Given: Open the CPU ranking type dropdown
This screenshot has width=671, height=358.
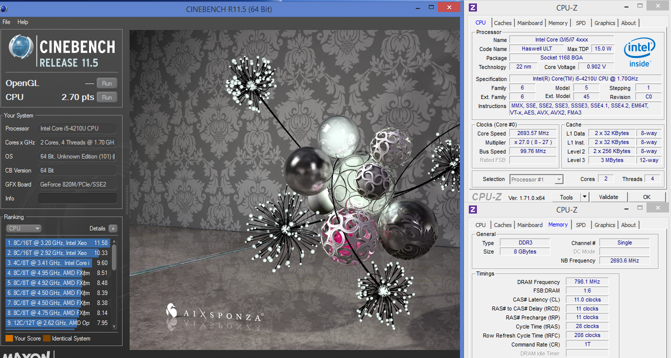Looking at the screenshot, I should [x=24, y=228].
